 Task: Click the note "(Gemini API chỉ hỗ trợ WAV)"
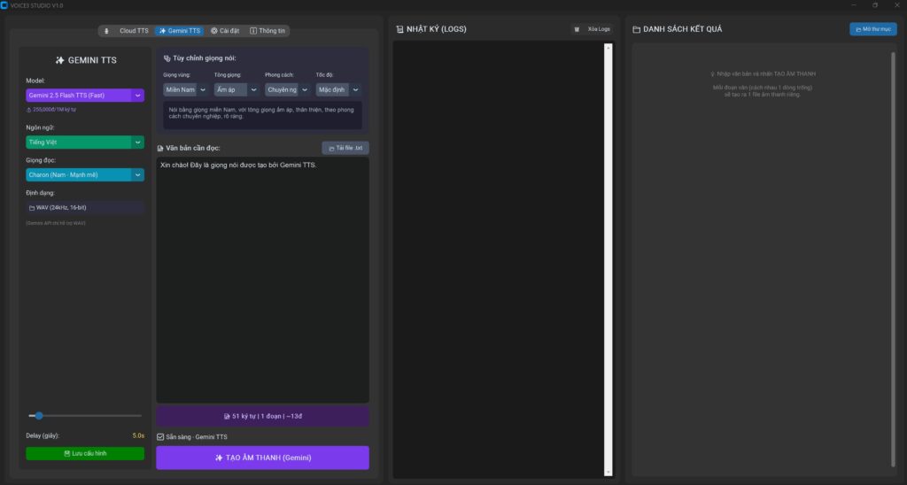tap(56, 223)
